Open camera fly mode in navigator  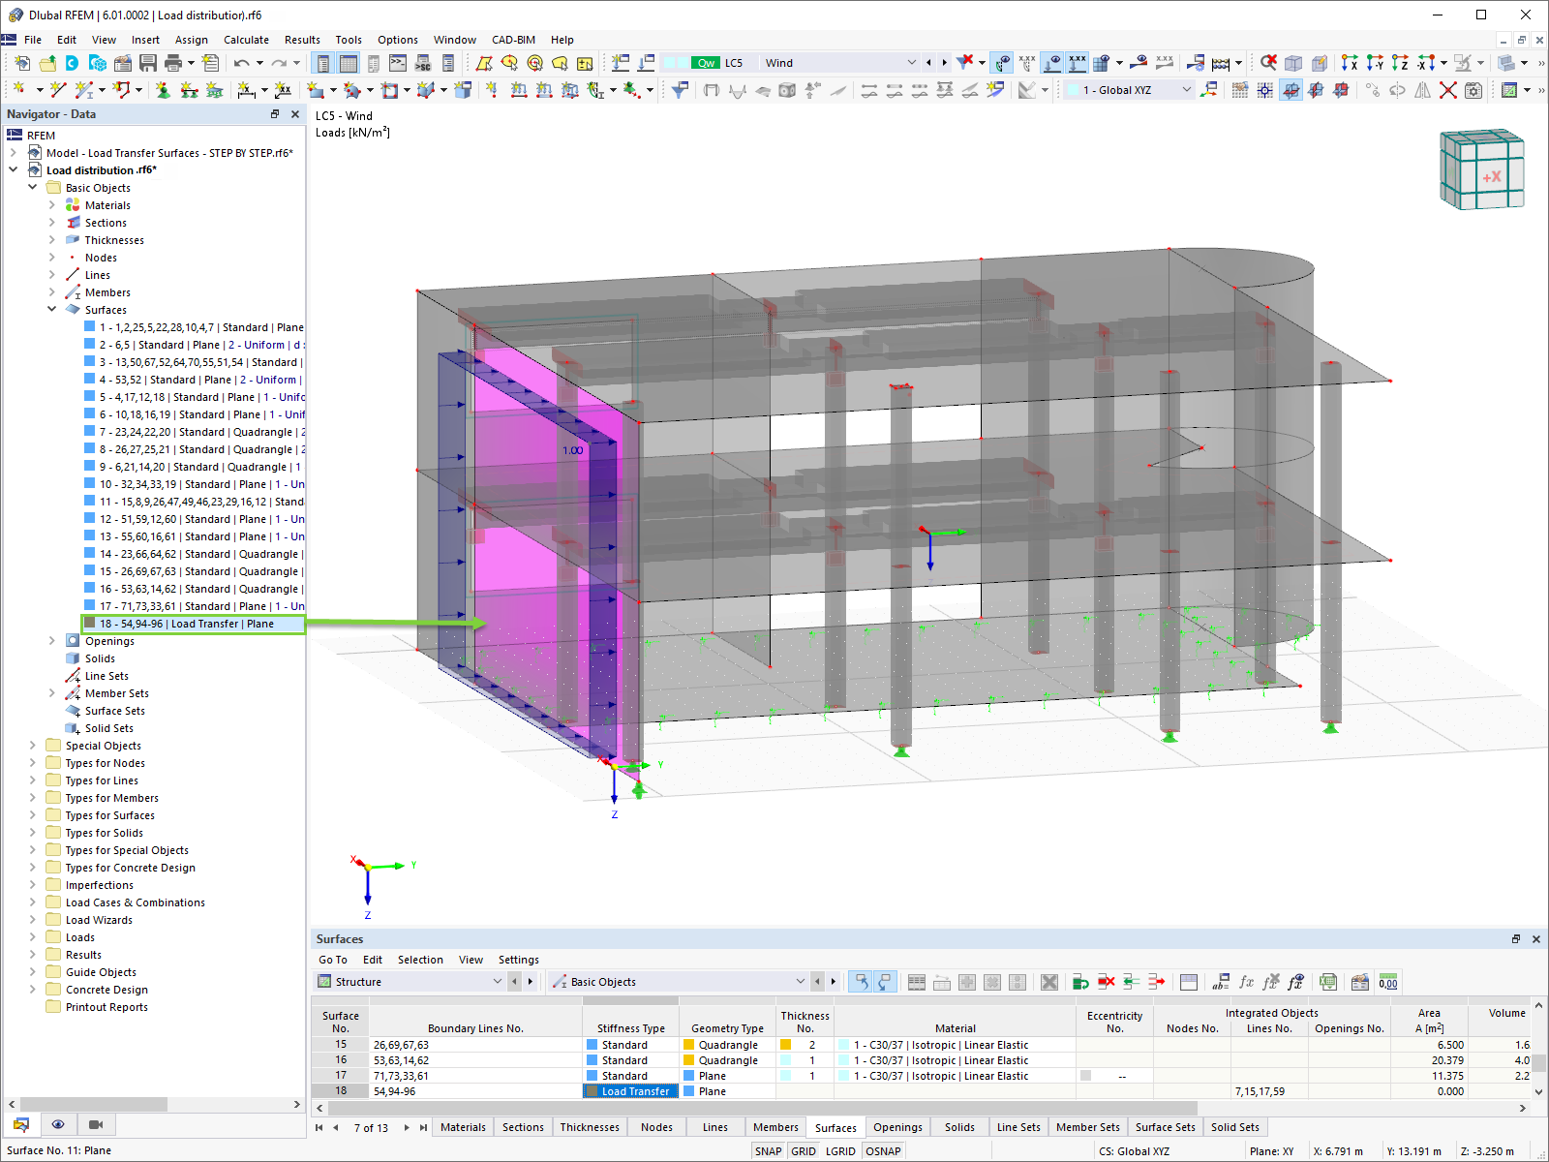pyautogui.click(x=95, y=1124)
